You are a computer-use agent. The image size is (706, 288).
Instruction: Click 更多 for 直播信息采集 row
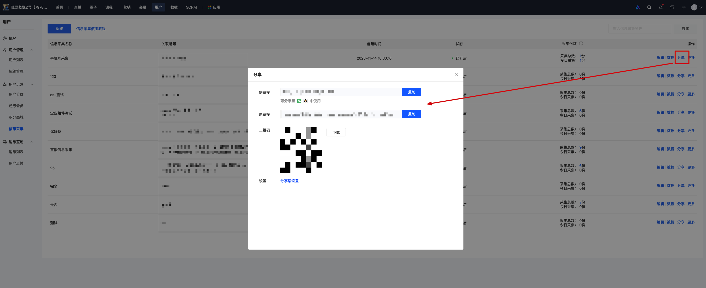(691, 149)
